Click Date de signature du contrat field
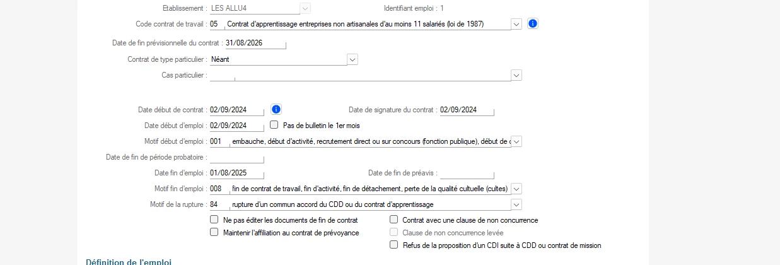 coord(467,110)
